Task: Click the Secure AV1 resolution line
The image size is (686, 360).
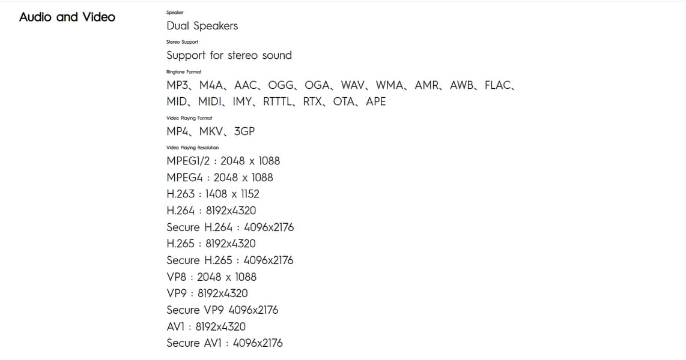Action: [x=225, y=343]
